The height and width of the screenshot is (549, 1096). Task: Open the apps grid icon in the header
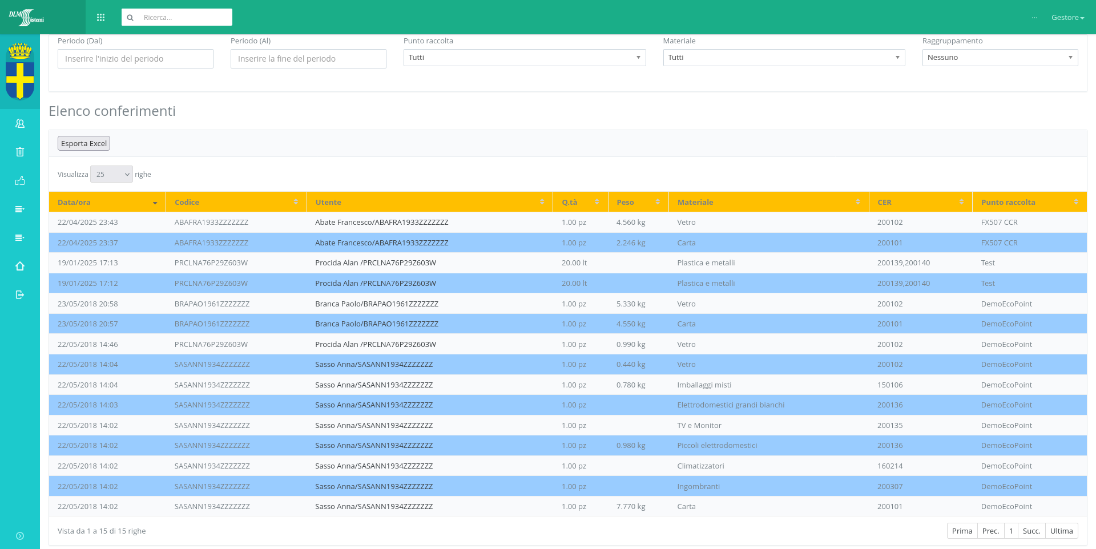pyautogui.click(x=101, y=18)
